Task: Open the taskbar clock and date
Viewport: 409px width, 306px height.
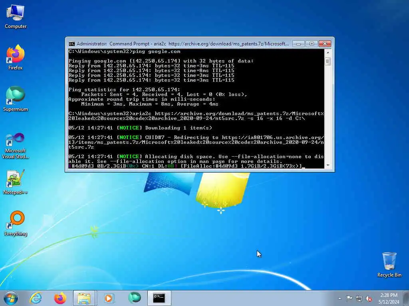Action: [389, 298]
